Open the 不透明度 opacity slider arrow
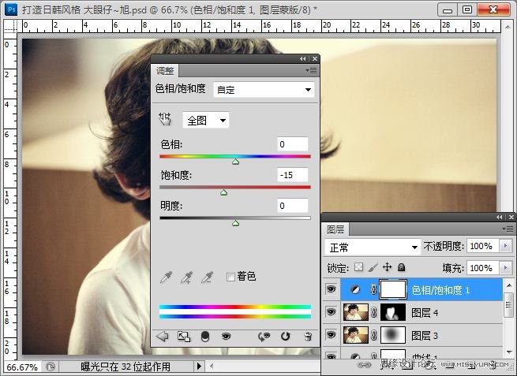Image resolution: width=517 pixels, height=376 pixels. (x=505, y=246)
